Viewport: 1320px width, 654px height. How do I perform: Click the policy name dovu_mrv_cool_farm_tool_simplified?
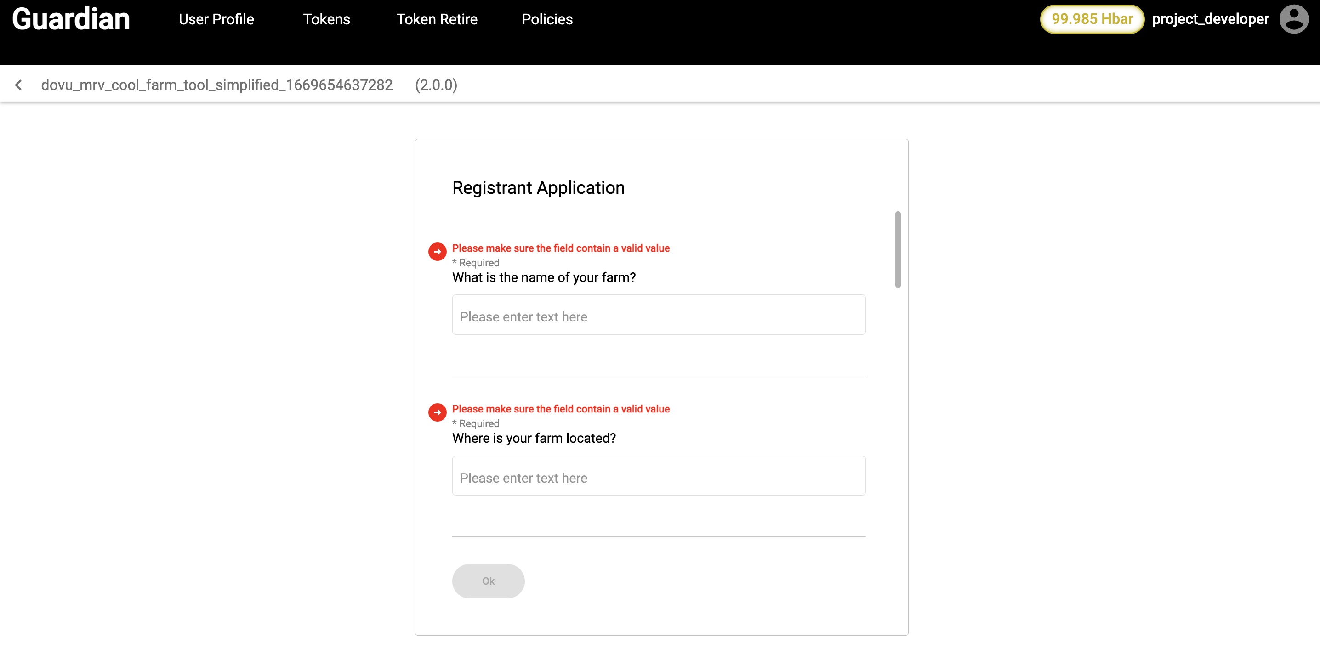pos(217,85)
